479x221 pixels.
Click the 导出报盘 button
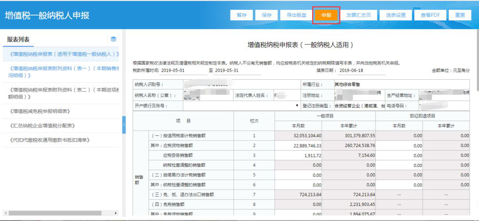tap(296, 15)
